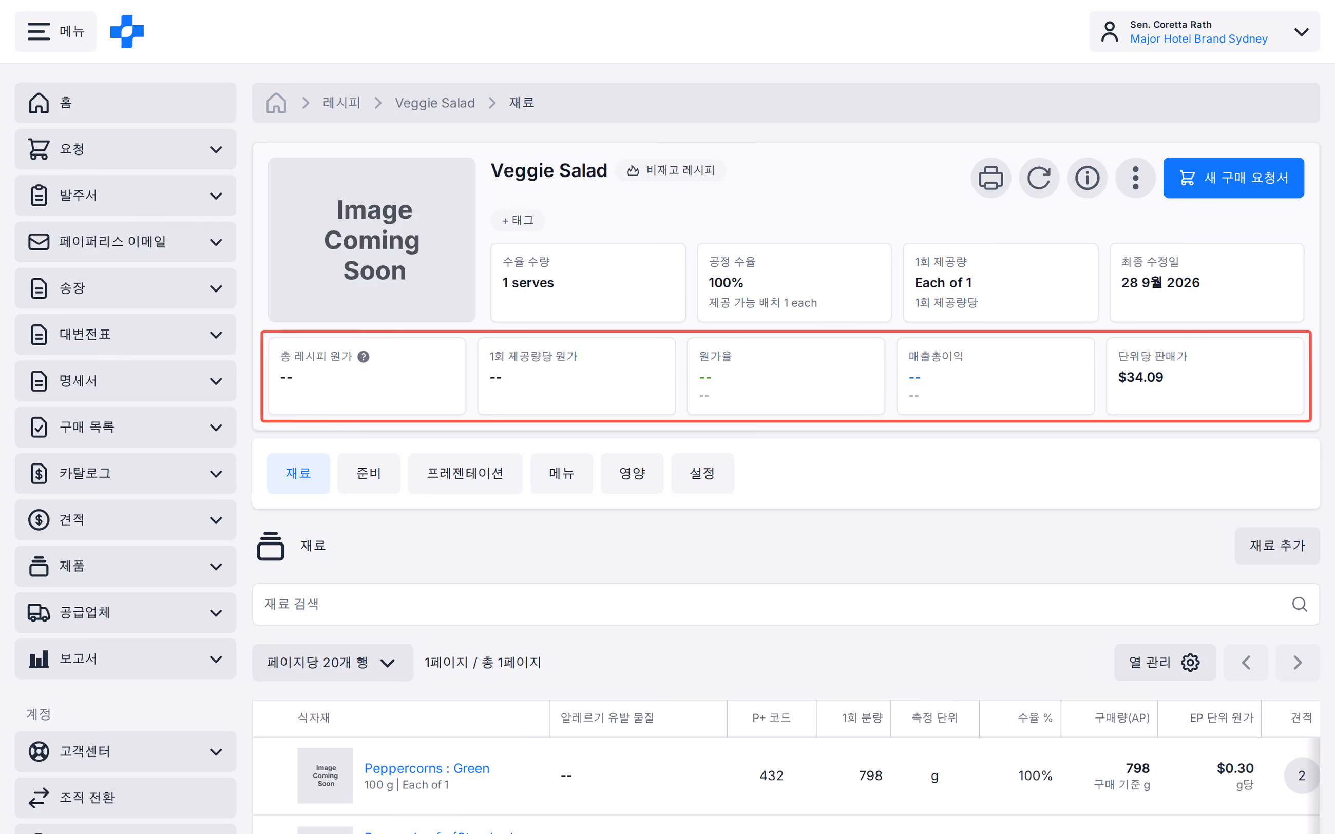Click the 카탈로그 dollar document icon
The image size is (1335, 834).
(39, 473)
